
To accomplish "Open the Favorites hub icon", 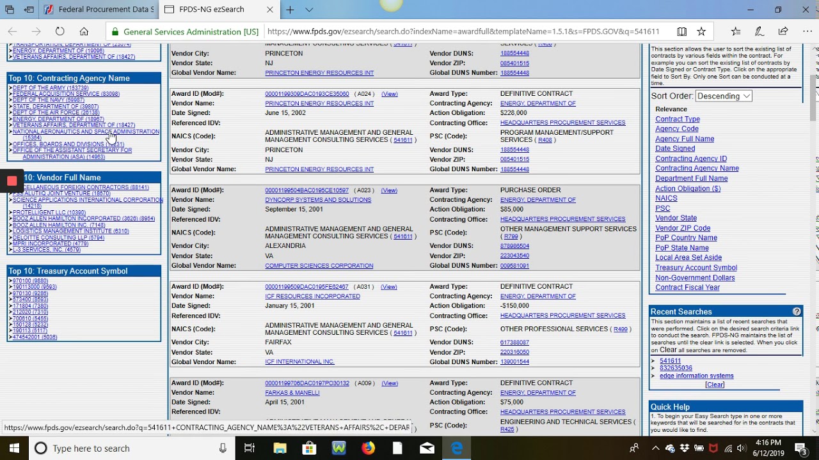I will pyautogui.click(x=736, y=31).
